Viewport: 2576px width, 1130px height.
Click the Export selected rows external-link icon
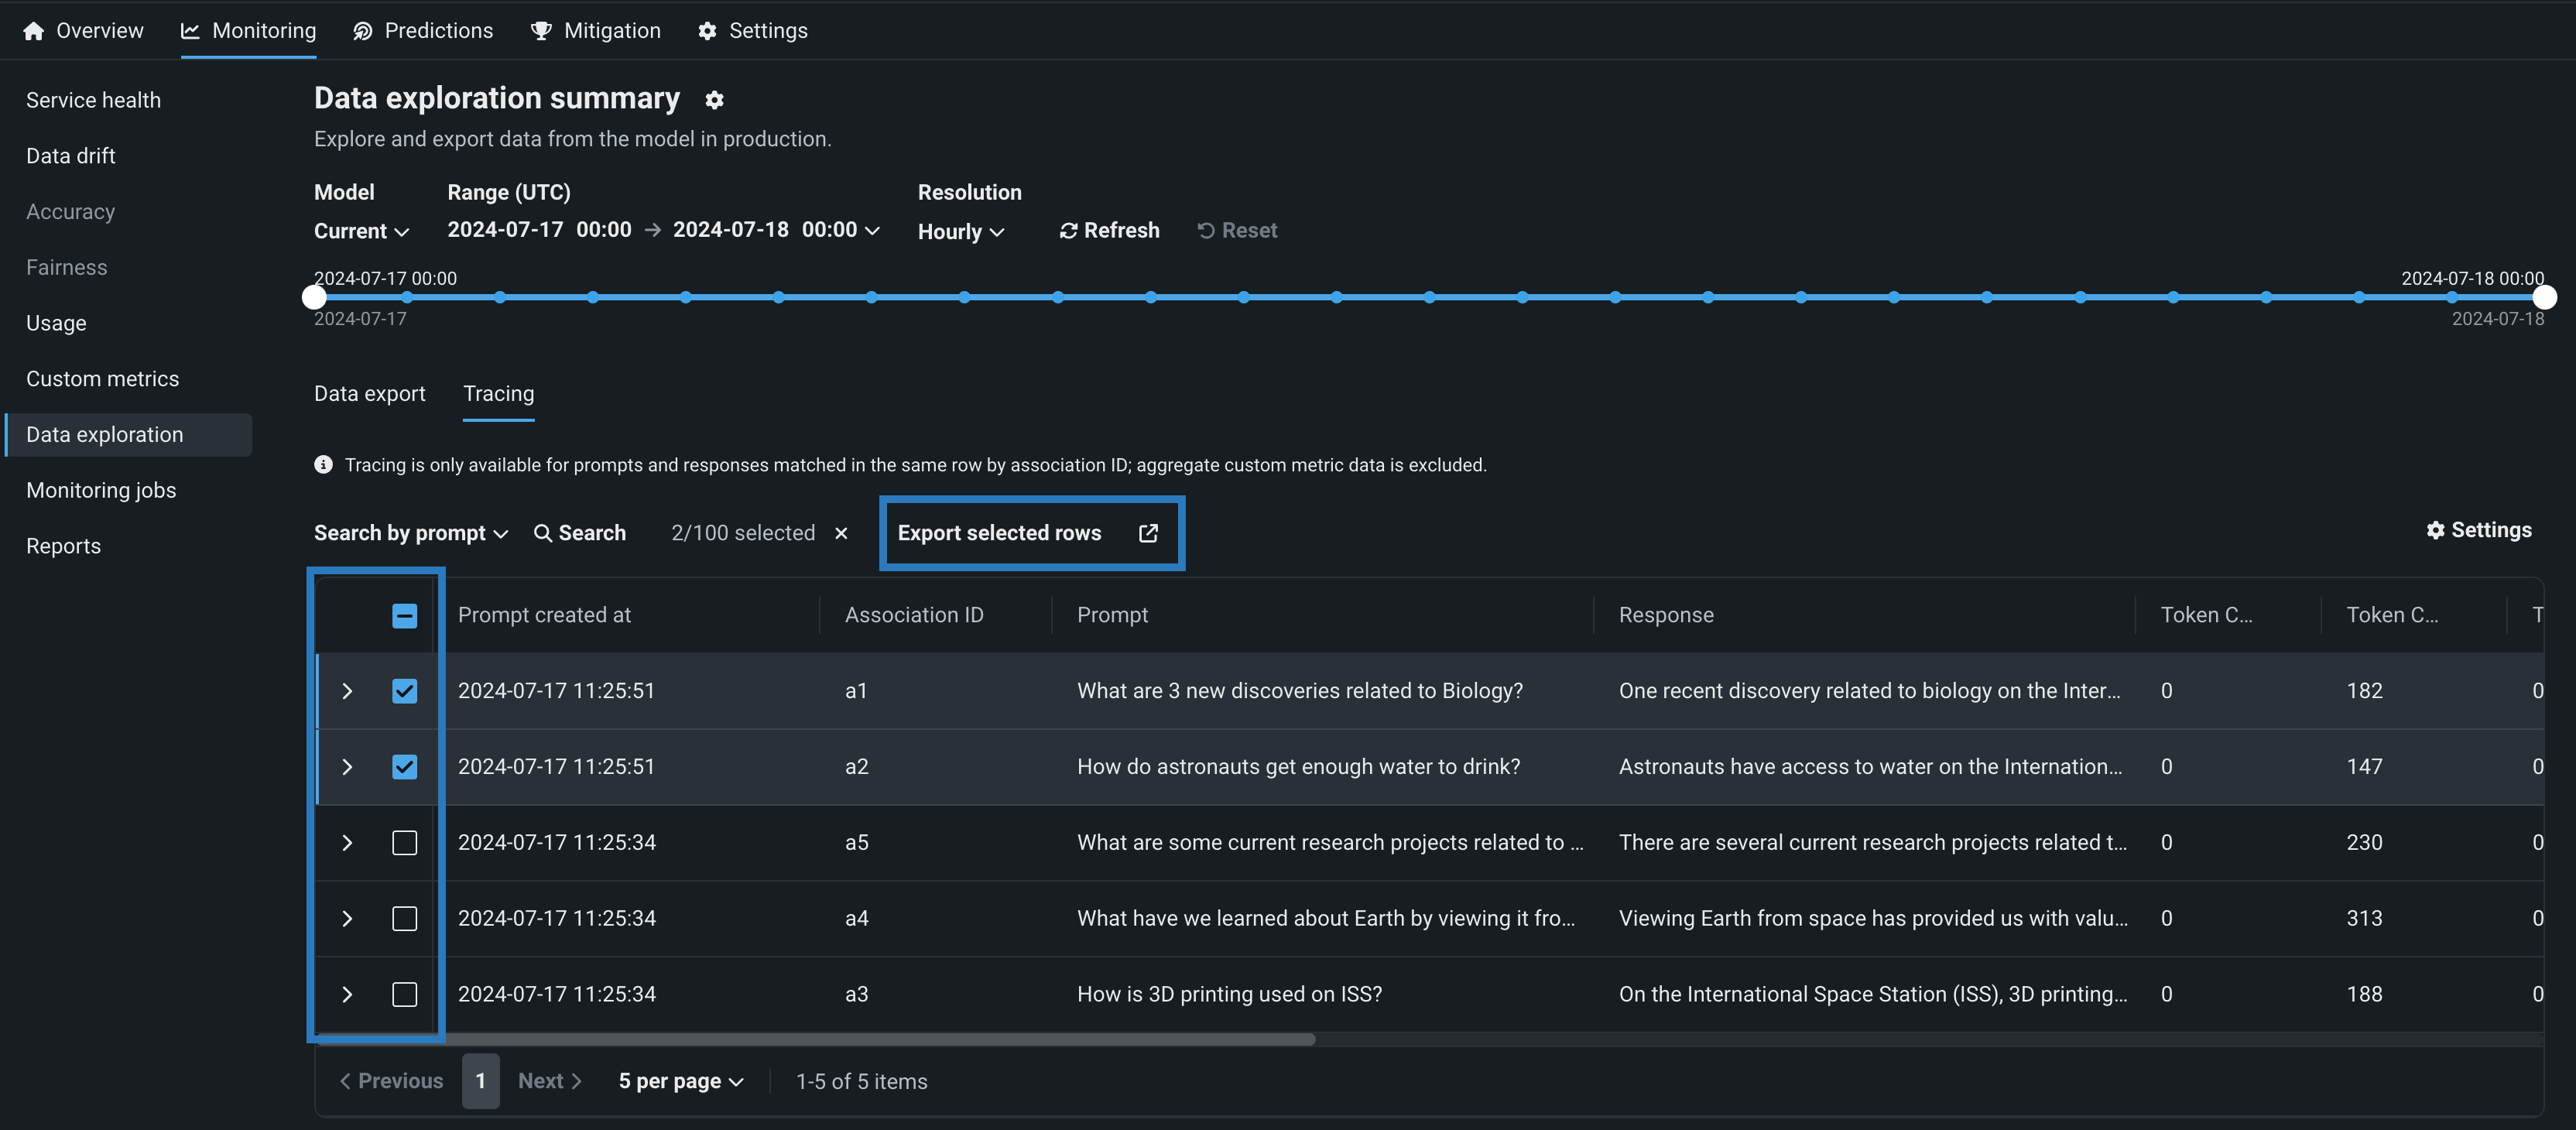click(1148, 533)
